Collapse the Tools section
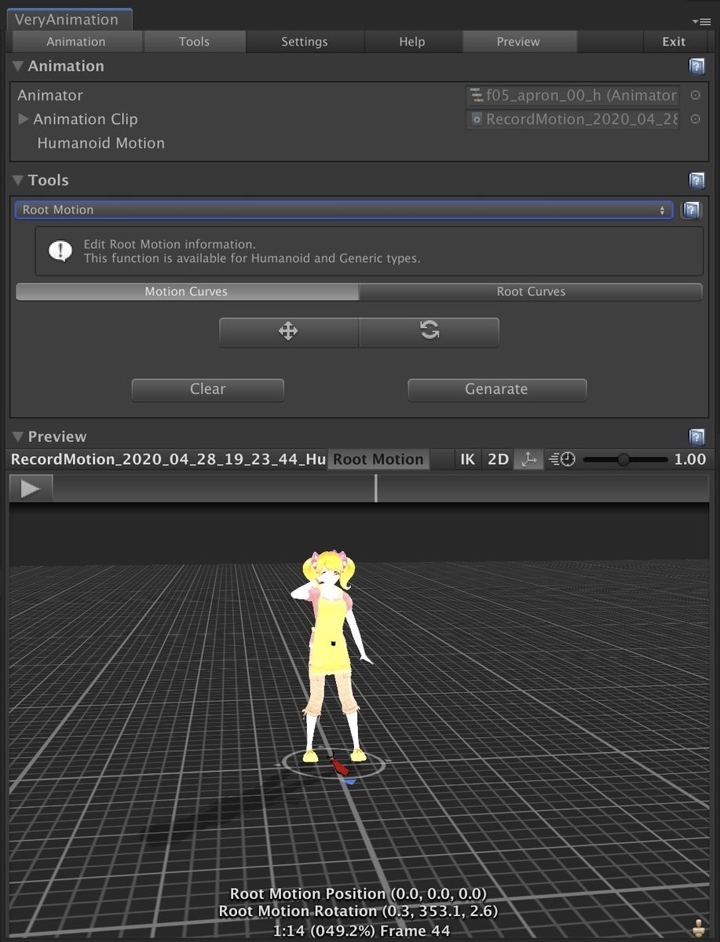Image resolution: width=720 pixels, height=942 pixels. click(x=18, y=181)
